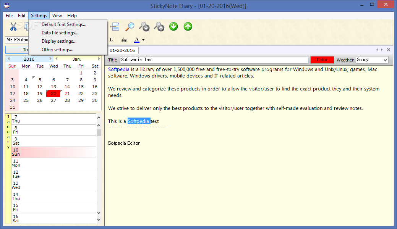This screenshot has height=229, width=397.
Task: Open the Find magnifier tool
Action: (130, 26)
